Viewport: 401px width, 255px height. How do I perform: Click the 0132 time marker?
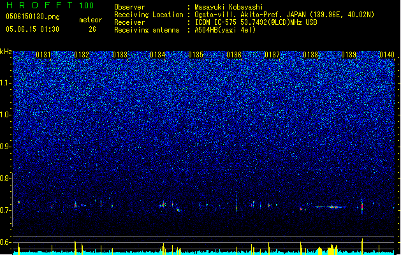[82, 55]
